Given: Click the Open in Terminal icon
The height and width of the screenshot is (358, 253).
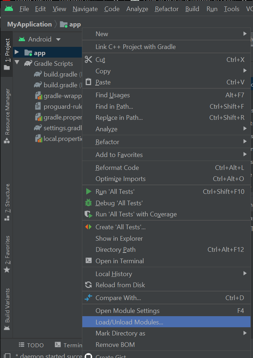Looking at the screenshot, I should point(88,261).
